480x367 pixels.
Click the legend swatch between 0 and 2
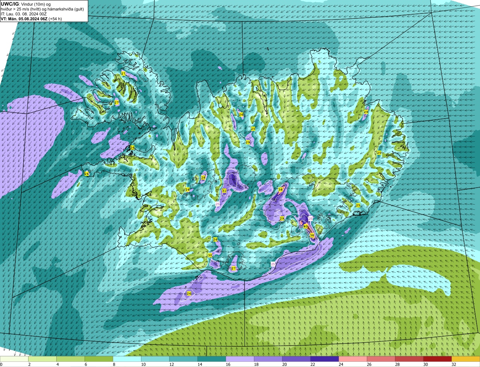(x=14, y=359)
